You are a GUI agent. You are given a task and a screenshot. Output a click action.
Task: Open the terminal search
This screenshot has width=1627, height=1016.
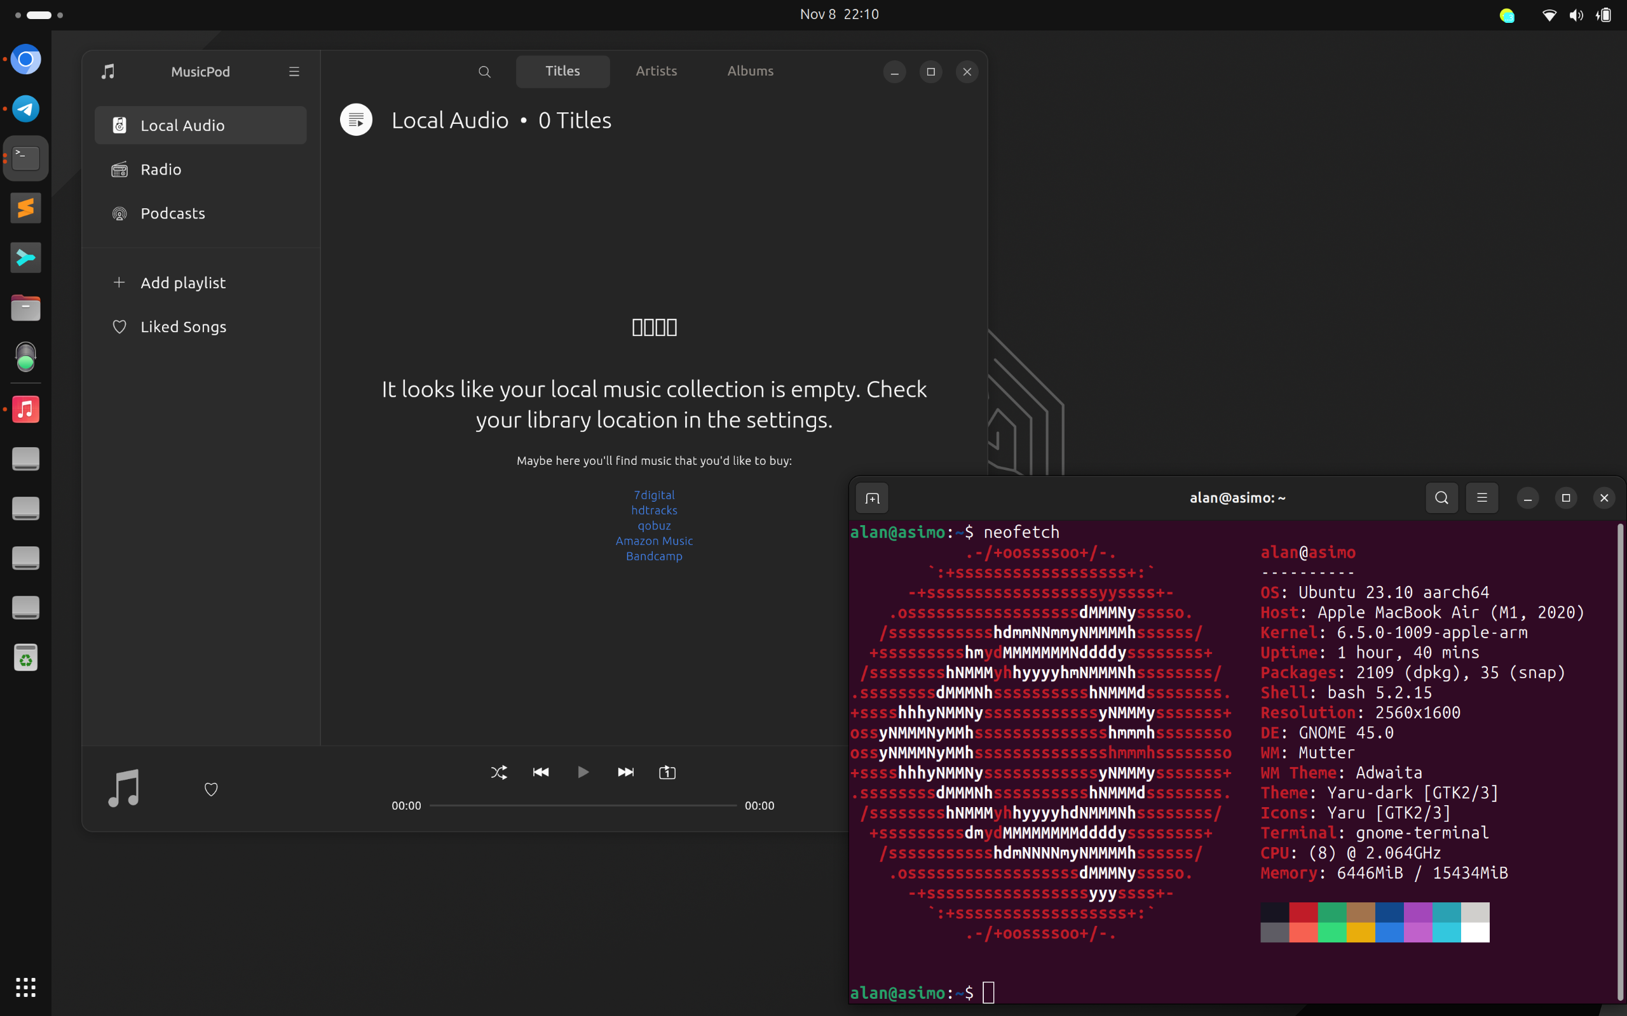click(1441, 497)
